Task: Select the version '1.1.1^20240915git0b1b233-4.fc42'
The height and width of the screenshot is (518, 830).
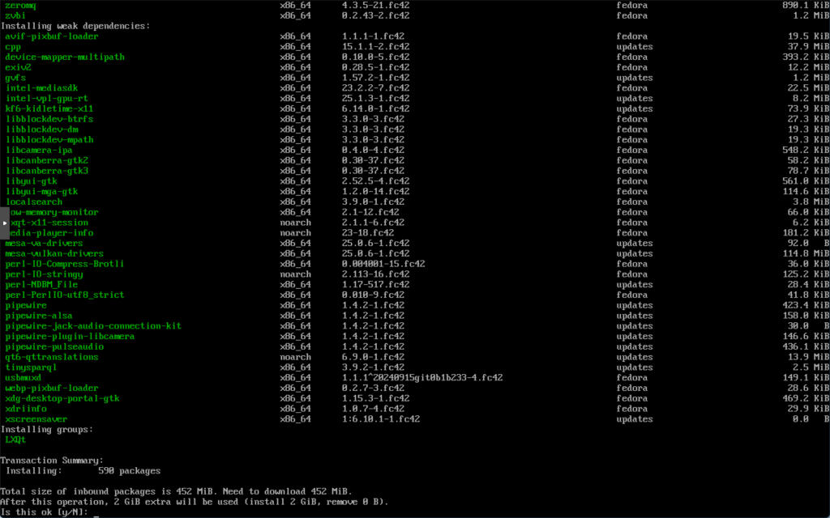Action: click(x=422, y=378)
